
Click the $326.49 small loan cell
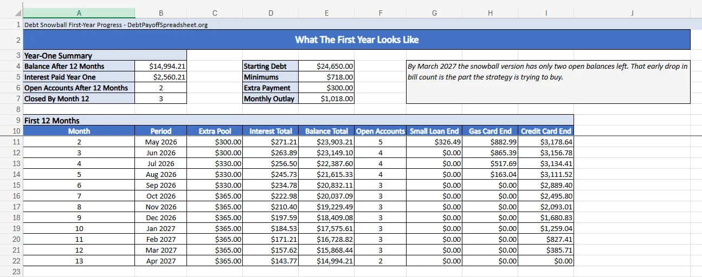point(434,142)
